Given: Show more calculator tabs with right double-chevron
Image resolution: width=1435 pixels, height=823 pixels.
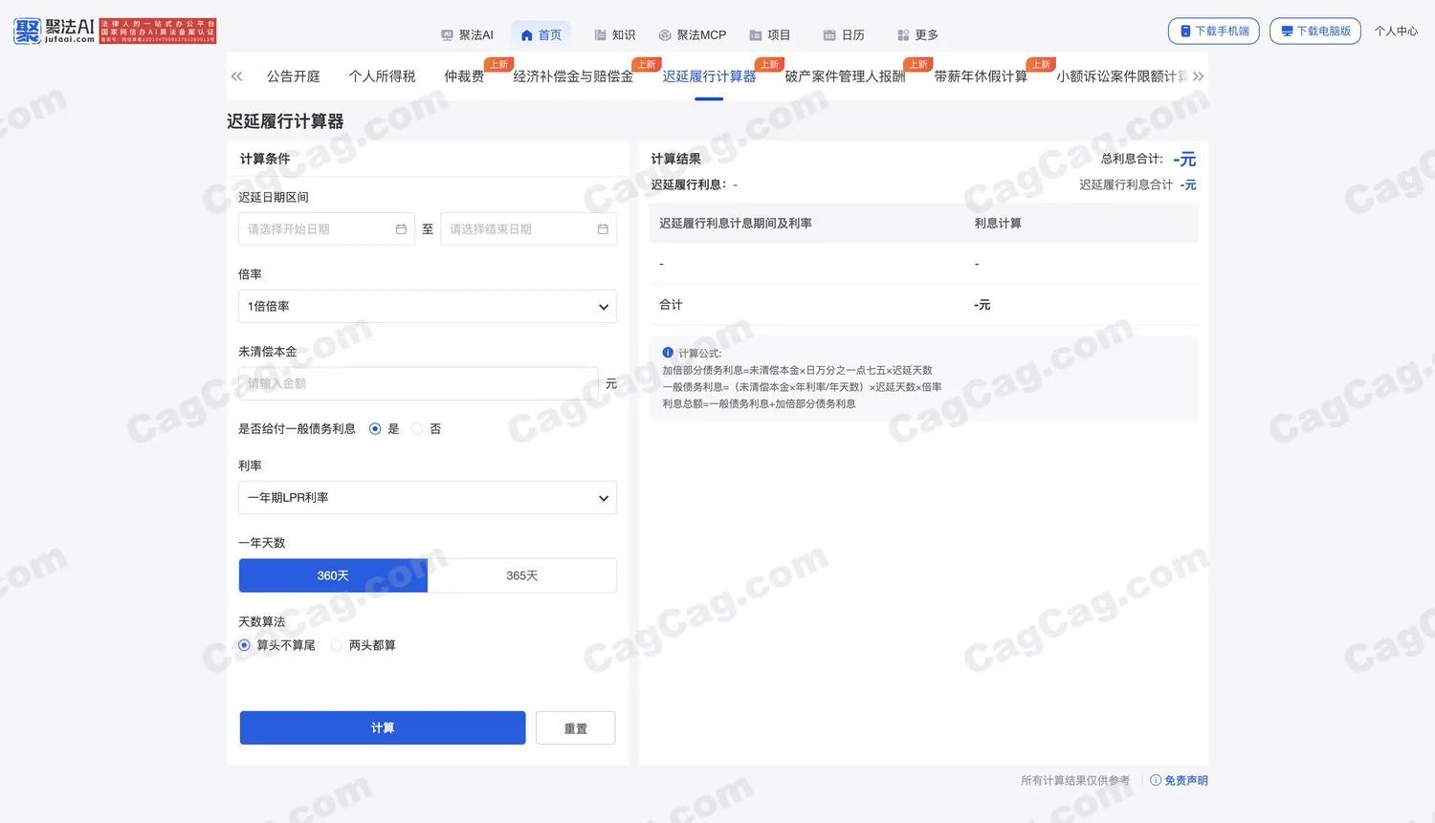Looking at the screenshot, I should tap(1198, 76).
